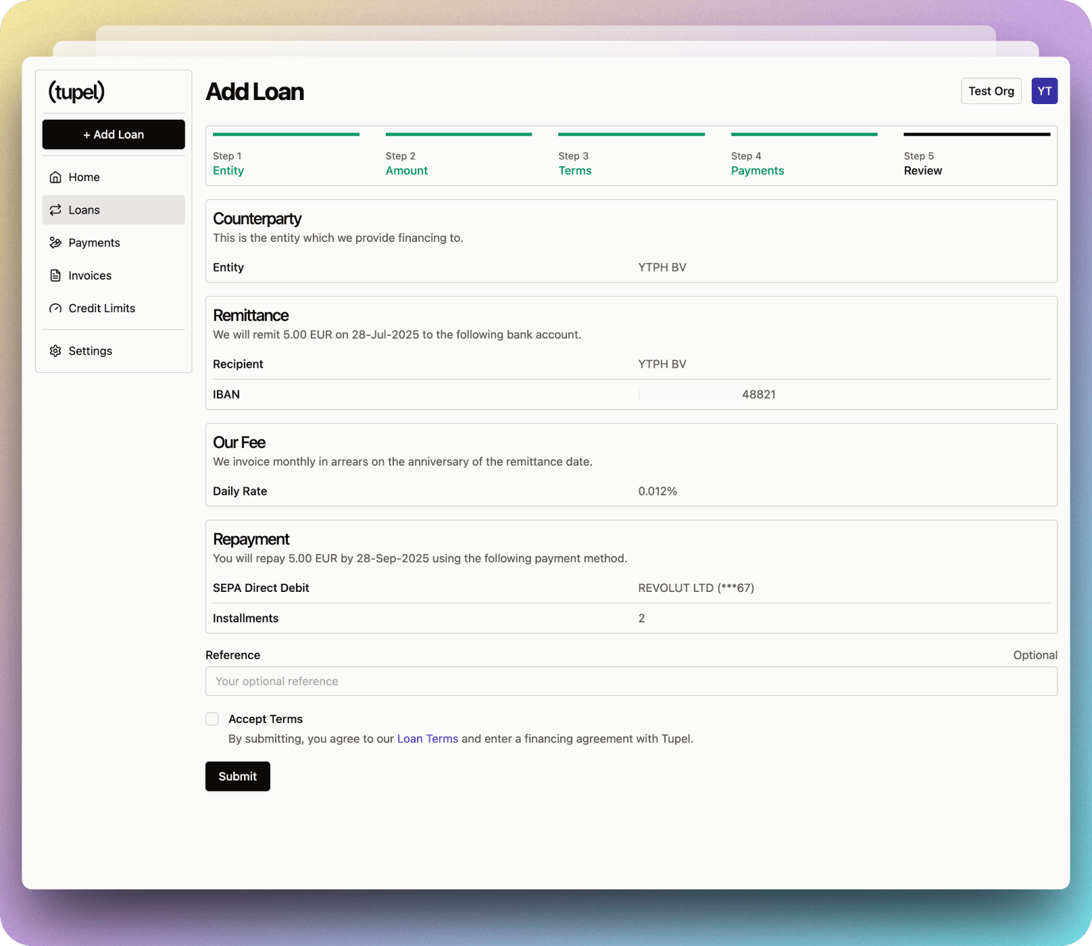
Task: Open the Loan Terms link
Action: click(427, 739)
